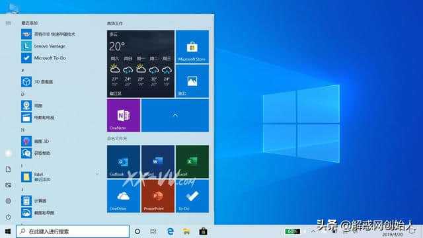This screenshot has width=423, height=238.
Task: Open the Word tile
Action: (x=158, y=161)
